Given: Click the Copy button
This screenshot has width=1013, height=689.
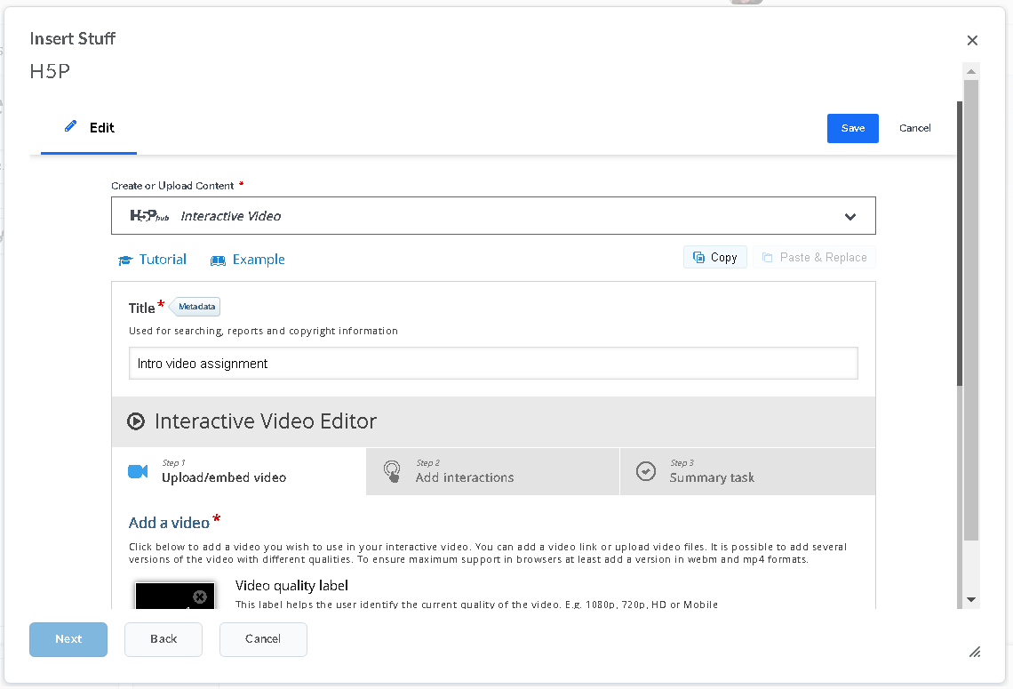Looking at the screenshot, I should pos(714,257).
